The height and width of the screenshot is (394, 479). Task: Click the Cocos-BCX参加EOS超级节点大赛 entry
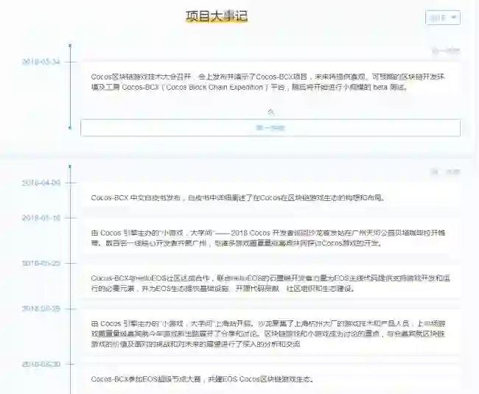point(203,379)
